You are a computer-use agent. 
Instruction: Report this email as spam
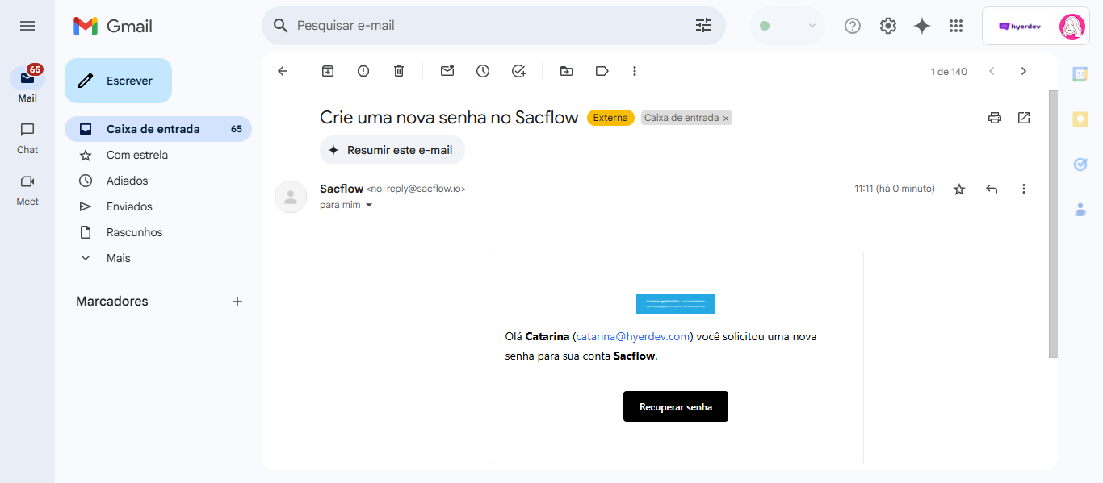(363, 71)
